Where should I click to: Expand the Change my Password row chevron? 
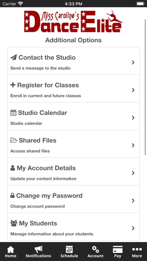pos(133,201)
